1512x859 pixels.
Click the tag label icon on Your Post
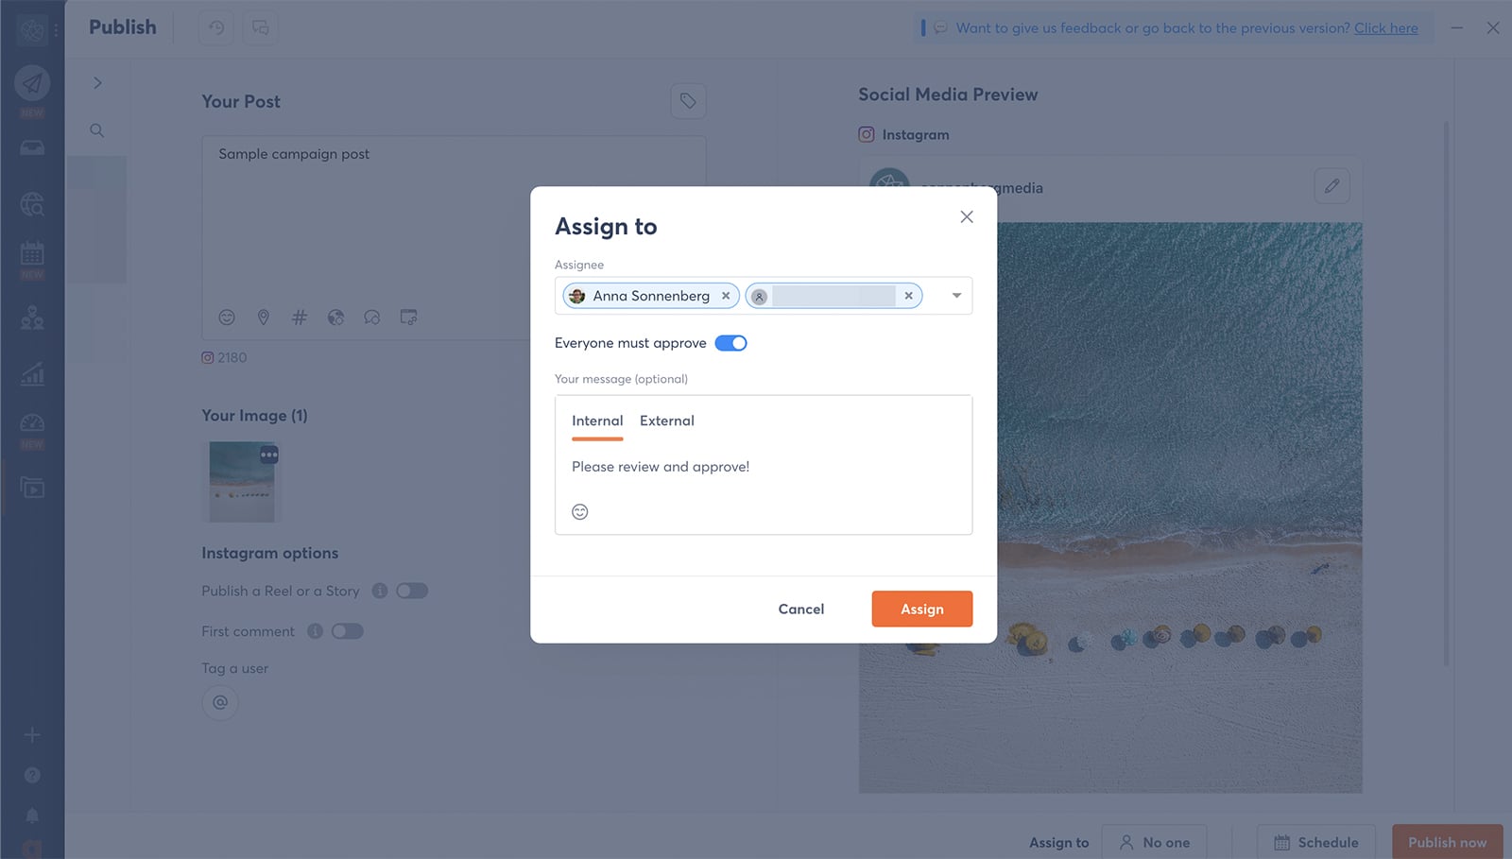pos(688,101)
